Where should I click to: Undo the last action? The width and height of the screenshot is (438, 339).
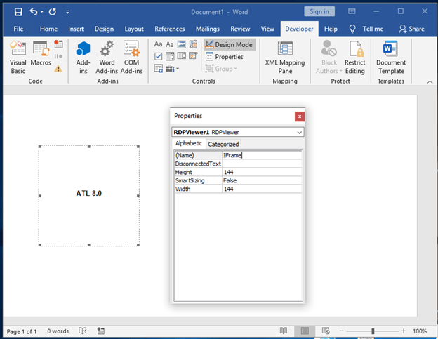click(x=34, y=12)
